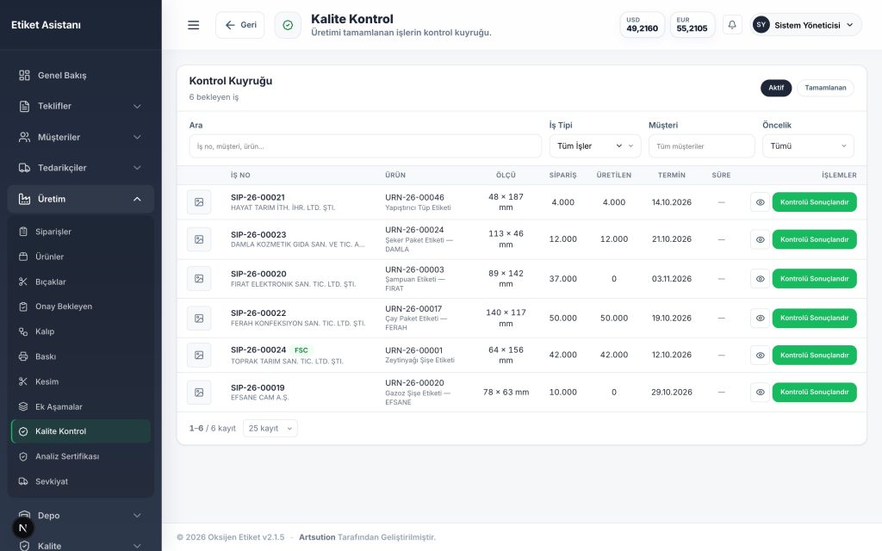
Task: Open image thumbnail icon for SIP-26-00021
Action: (199, 202)
